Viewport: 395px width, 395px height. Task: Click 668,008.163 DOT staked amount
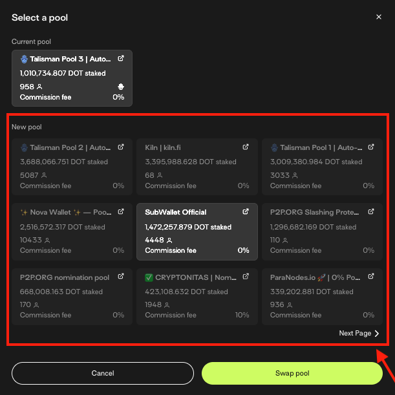[61, 292]
